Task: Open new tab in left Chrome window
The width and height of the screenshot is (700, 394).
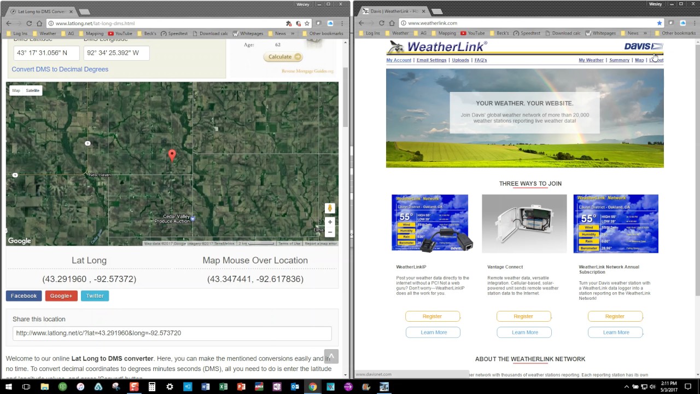Action: pos(84,11)
